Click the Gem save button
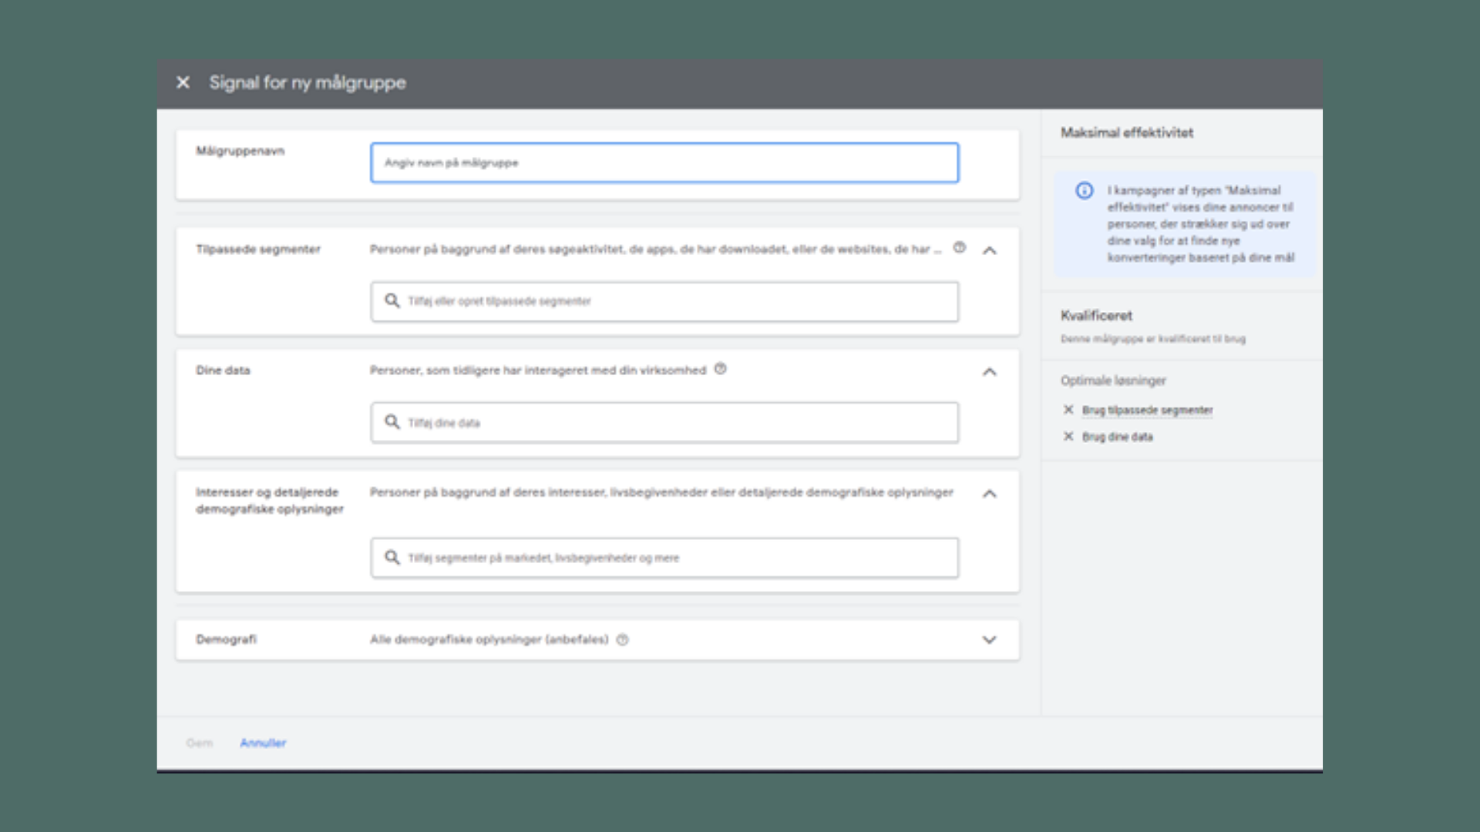 click(x=199, y=743)
